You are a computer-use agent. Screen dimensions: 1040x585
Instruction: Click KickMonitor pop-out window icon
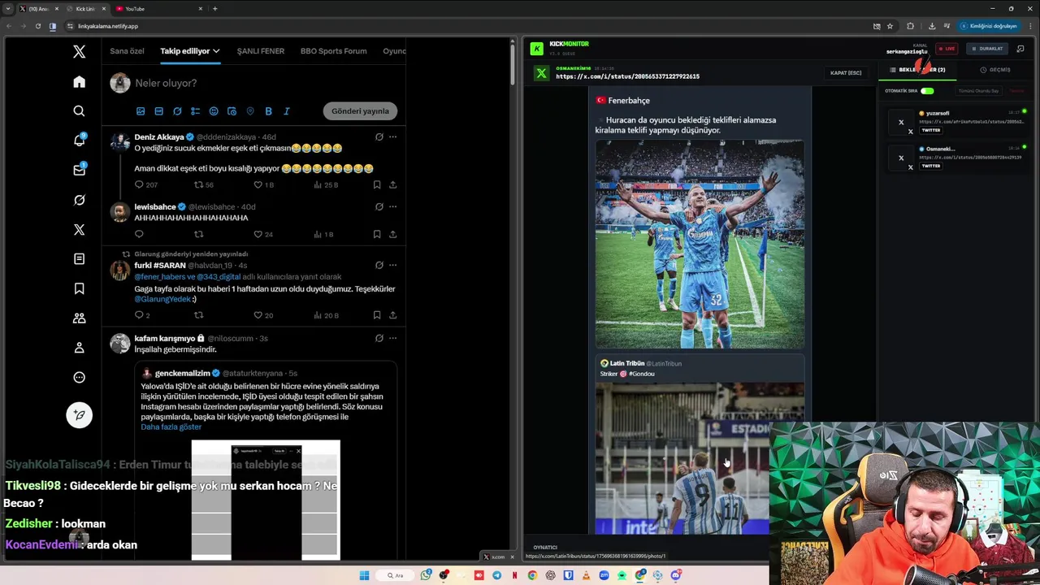point(1020,49)
